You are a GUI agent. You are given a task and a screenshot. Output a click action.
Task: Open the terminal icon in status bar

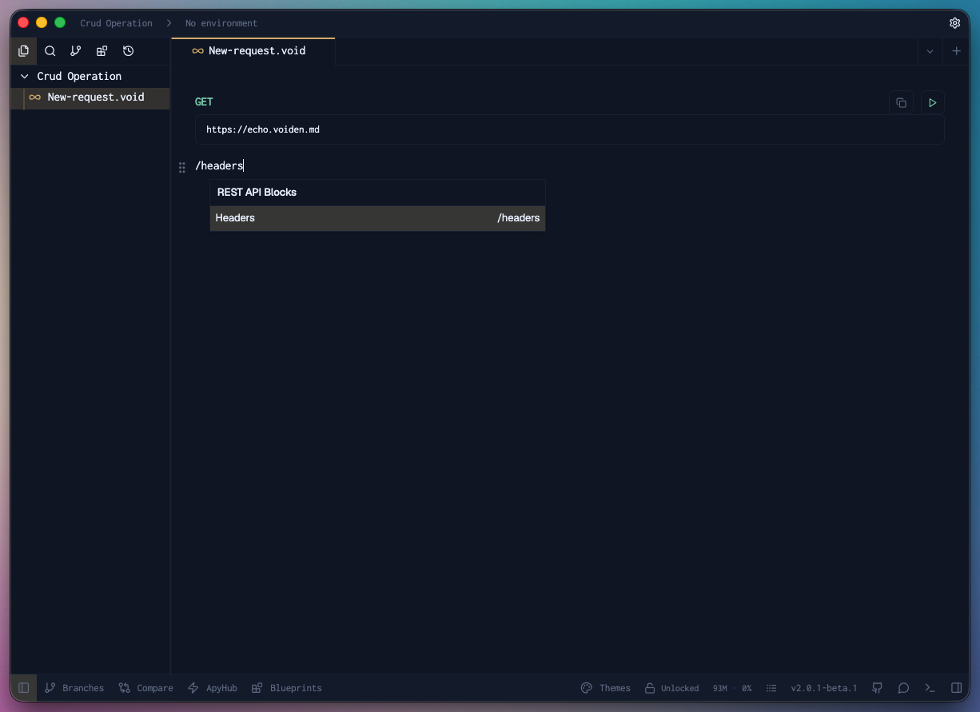coord(930,688)
